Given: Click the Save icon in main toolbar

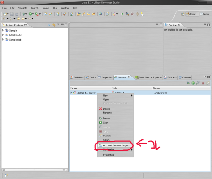Looking at the screenshot, I should point(12,14).
